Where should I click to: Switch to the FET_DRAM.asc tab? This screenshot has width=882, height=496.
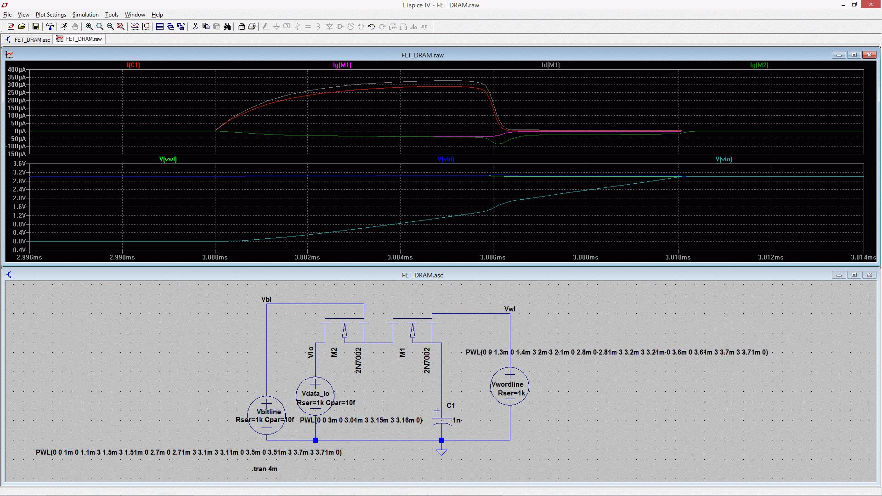pos(28,39)
